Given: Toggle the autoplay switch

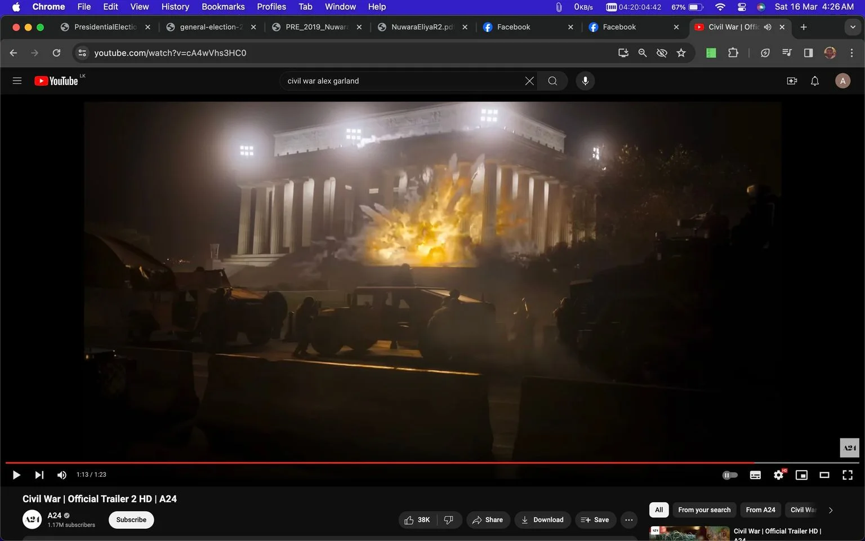Looking at the screenshot, I should tap(730, 475).
